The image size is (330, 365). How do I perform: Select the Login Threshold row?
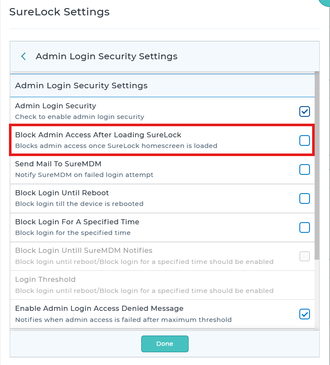point(162,285)
